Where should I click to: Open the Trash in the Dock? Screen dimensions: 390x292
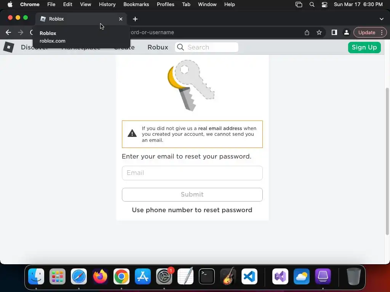pos(354,276)
